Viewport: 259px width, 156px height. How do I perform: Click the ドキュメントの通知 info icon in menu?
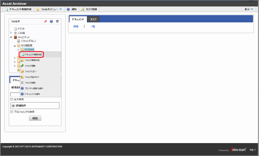tap(22, 94)
